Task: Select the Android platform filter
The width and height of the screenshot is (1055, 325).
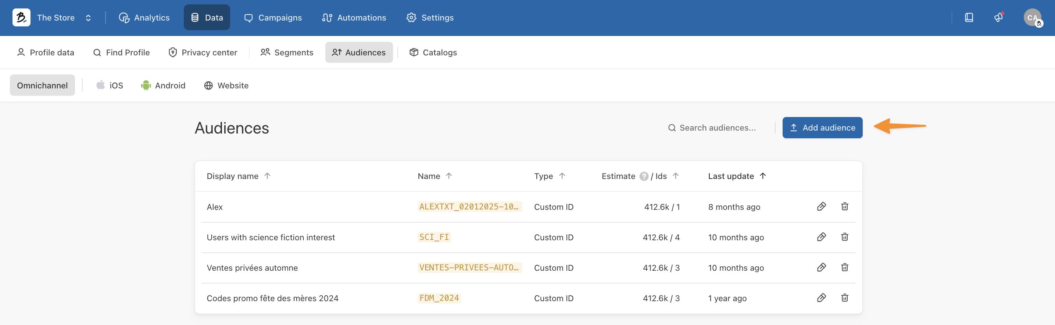Action: click(163, 85)
